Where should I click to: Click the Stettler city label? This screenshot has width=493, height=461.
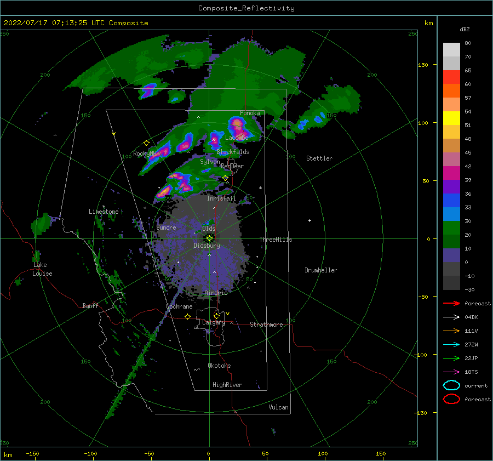pos(319,158)
